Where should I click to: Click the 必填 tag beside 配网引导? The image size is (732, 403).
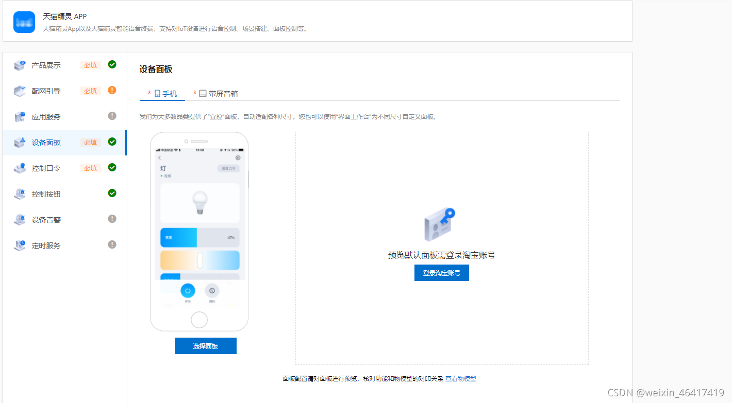pos(91,91)
